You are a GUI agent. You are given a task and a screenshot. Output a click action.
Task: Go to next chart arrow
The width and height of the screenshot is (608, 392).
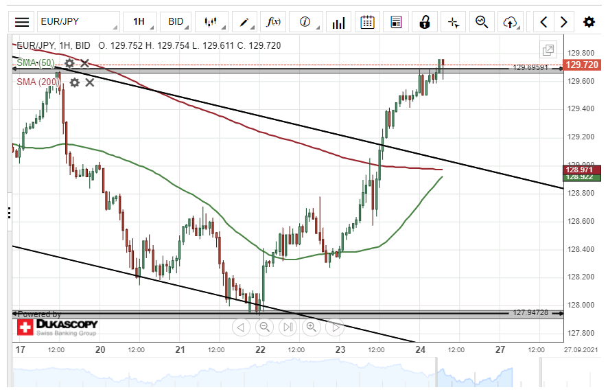pos(564,22)
